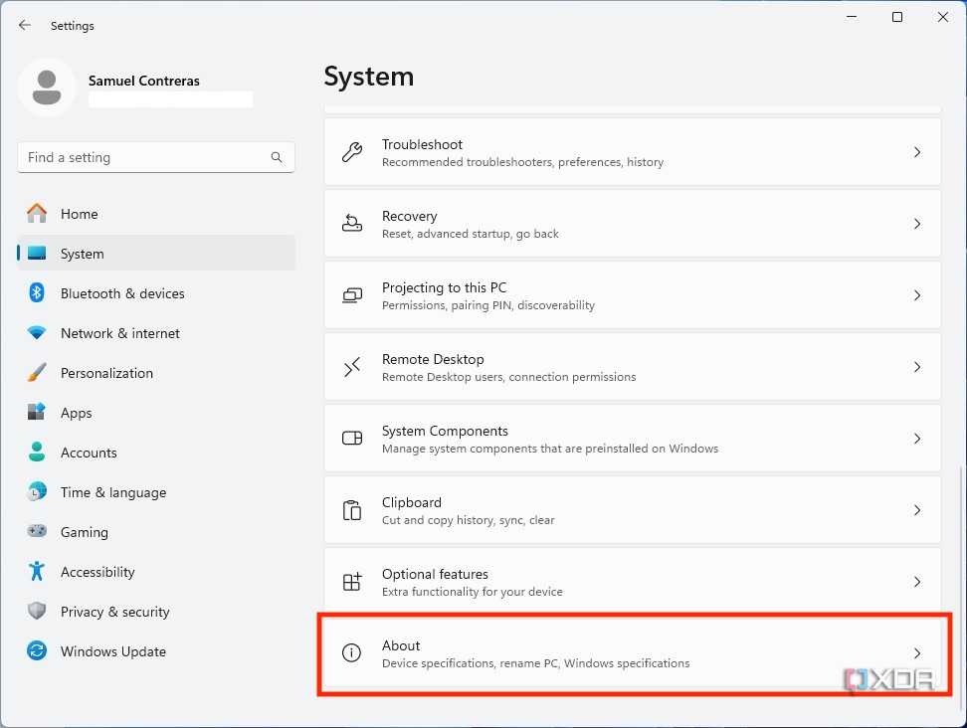The image size is (967, 728).
Task: Click the Privacy & security shield icon
Action: coord(37,611)
